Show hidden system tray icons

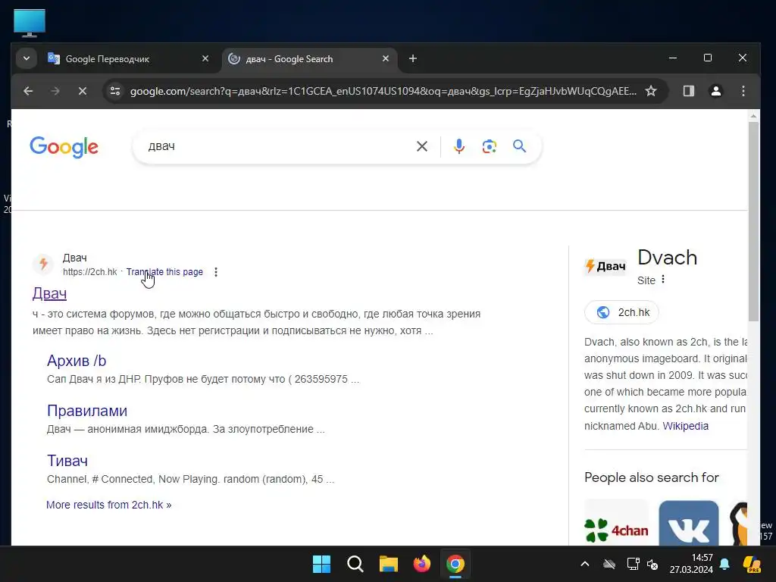[584, 564]
